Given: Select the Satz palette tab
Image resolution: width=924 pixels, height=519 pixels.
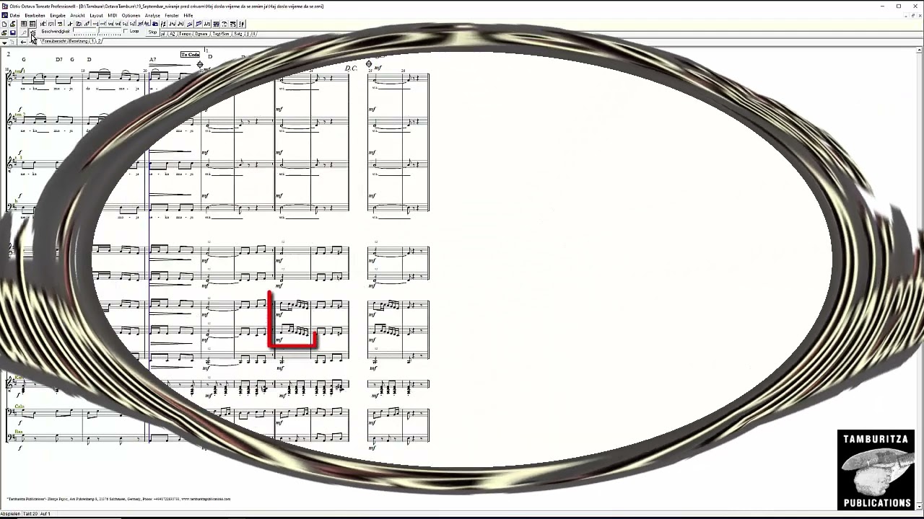Looking at the screenshot, I should pyautogui.click(x=237, y=34).
